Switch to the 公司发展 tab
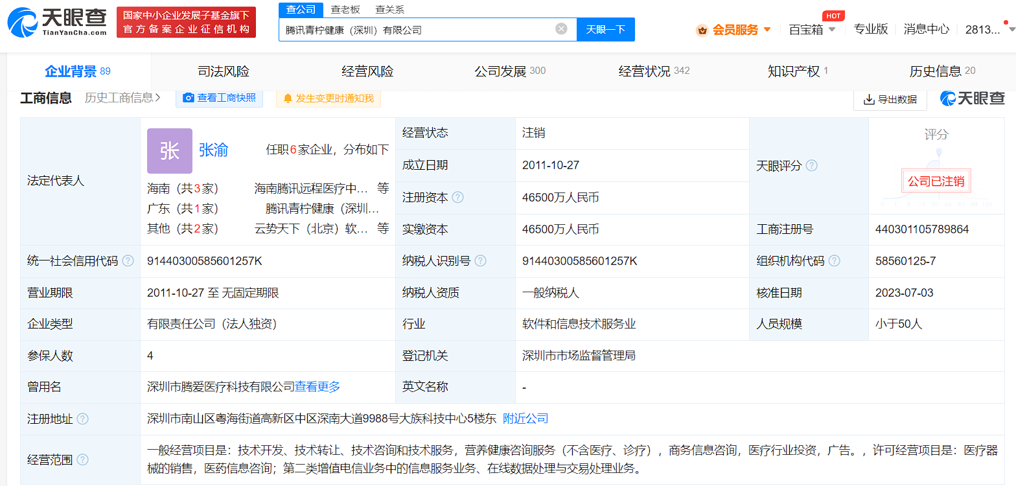The image size is (1016, 486). (510, 71)
